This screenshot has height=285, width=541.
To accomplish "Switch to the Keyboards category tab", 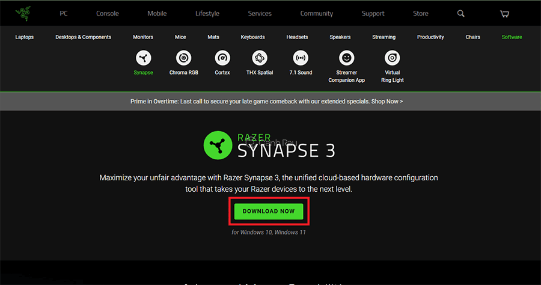I will pyautogui.click(x=252, y=37).
